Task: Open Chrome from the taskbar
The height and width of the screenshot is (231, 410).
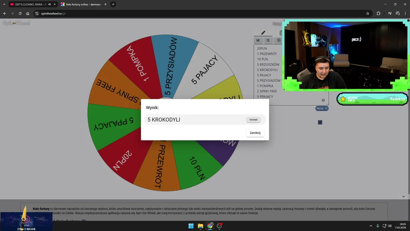Action: pos(210,226)
